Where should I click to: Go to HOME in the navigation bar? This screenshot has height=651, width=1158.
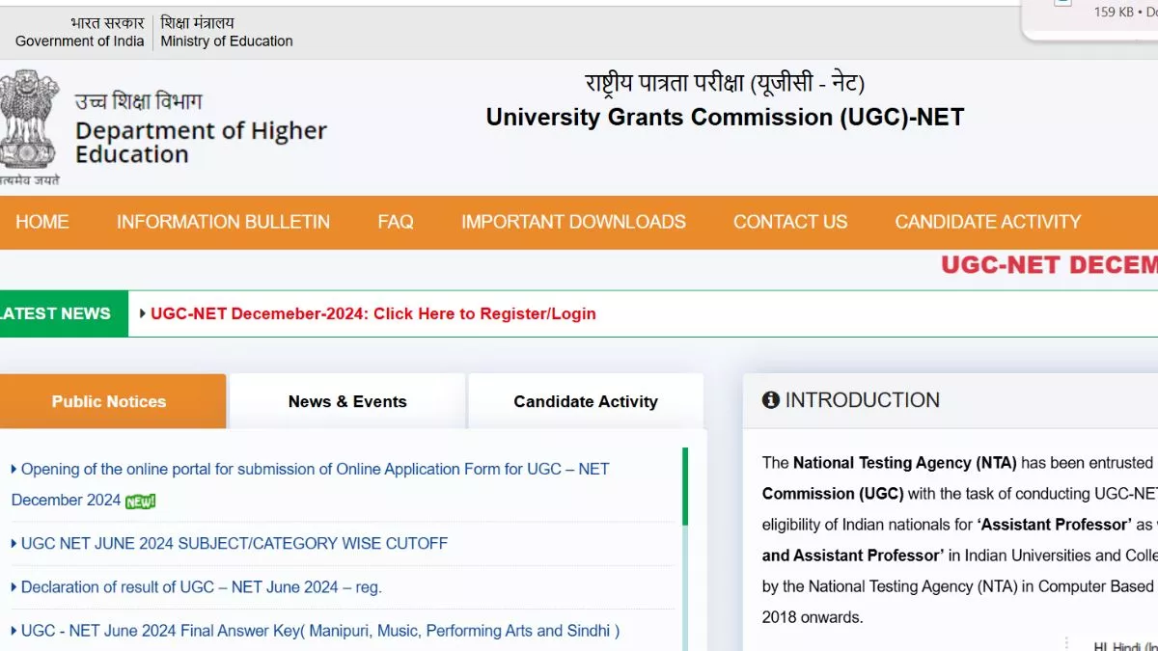pos(41,222)
